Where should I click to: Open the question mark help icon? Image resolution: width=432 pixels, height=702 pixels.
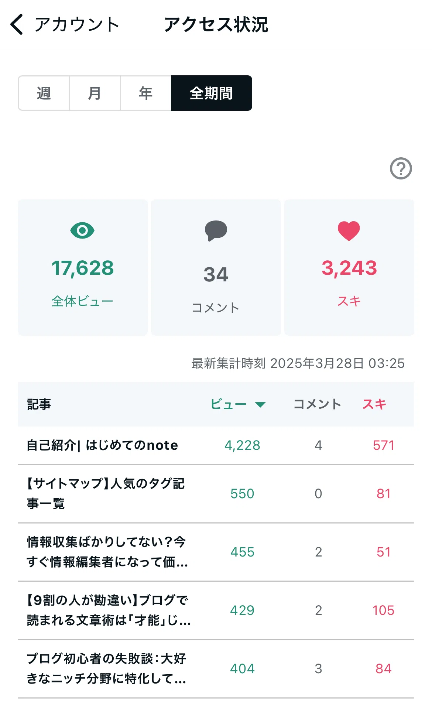[x=401, y=168]
